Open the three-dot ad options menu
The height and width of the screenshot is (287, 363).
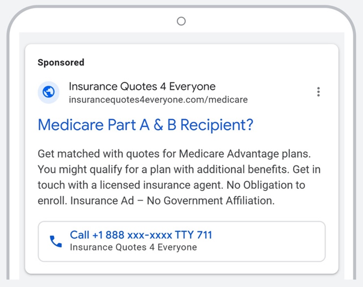click(x=319, y=92)
